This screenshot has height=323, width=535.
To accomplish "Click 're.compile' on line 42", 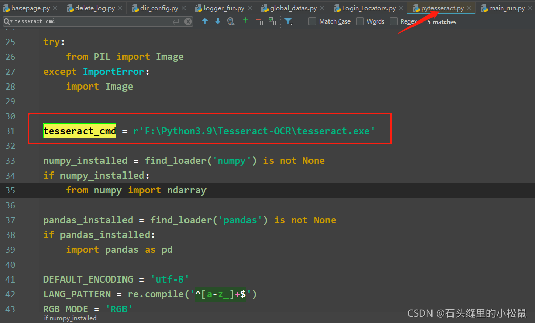I will (x=156, y=294).
